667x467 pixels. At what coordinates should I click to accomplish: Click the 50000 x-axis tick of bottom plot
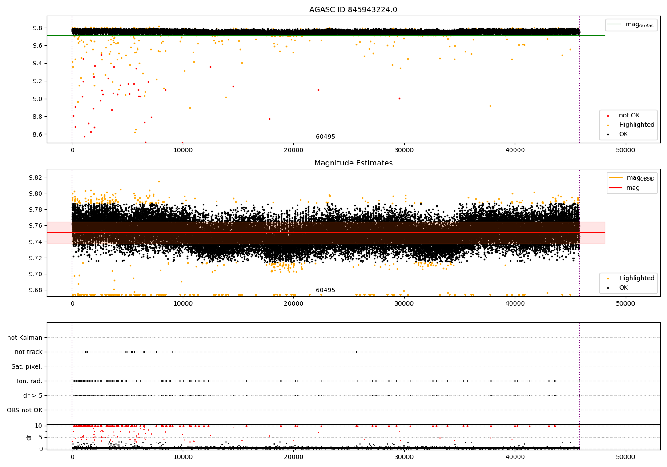click(x=626, y=457)
